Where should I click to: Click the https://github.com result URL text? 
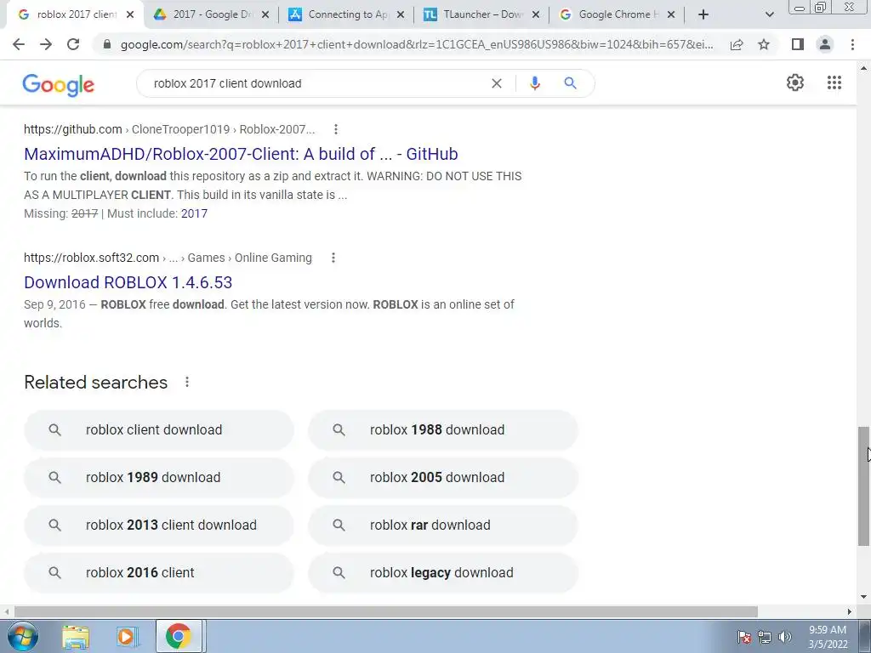(73, 129)
